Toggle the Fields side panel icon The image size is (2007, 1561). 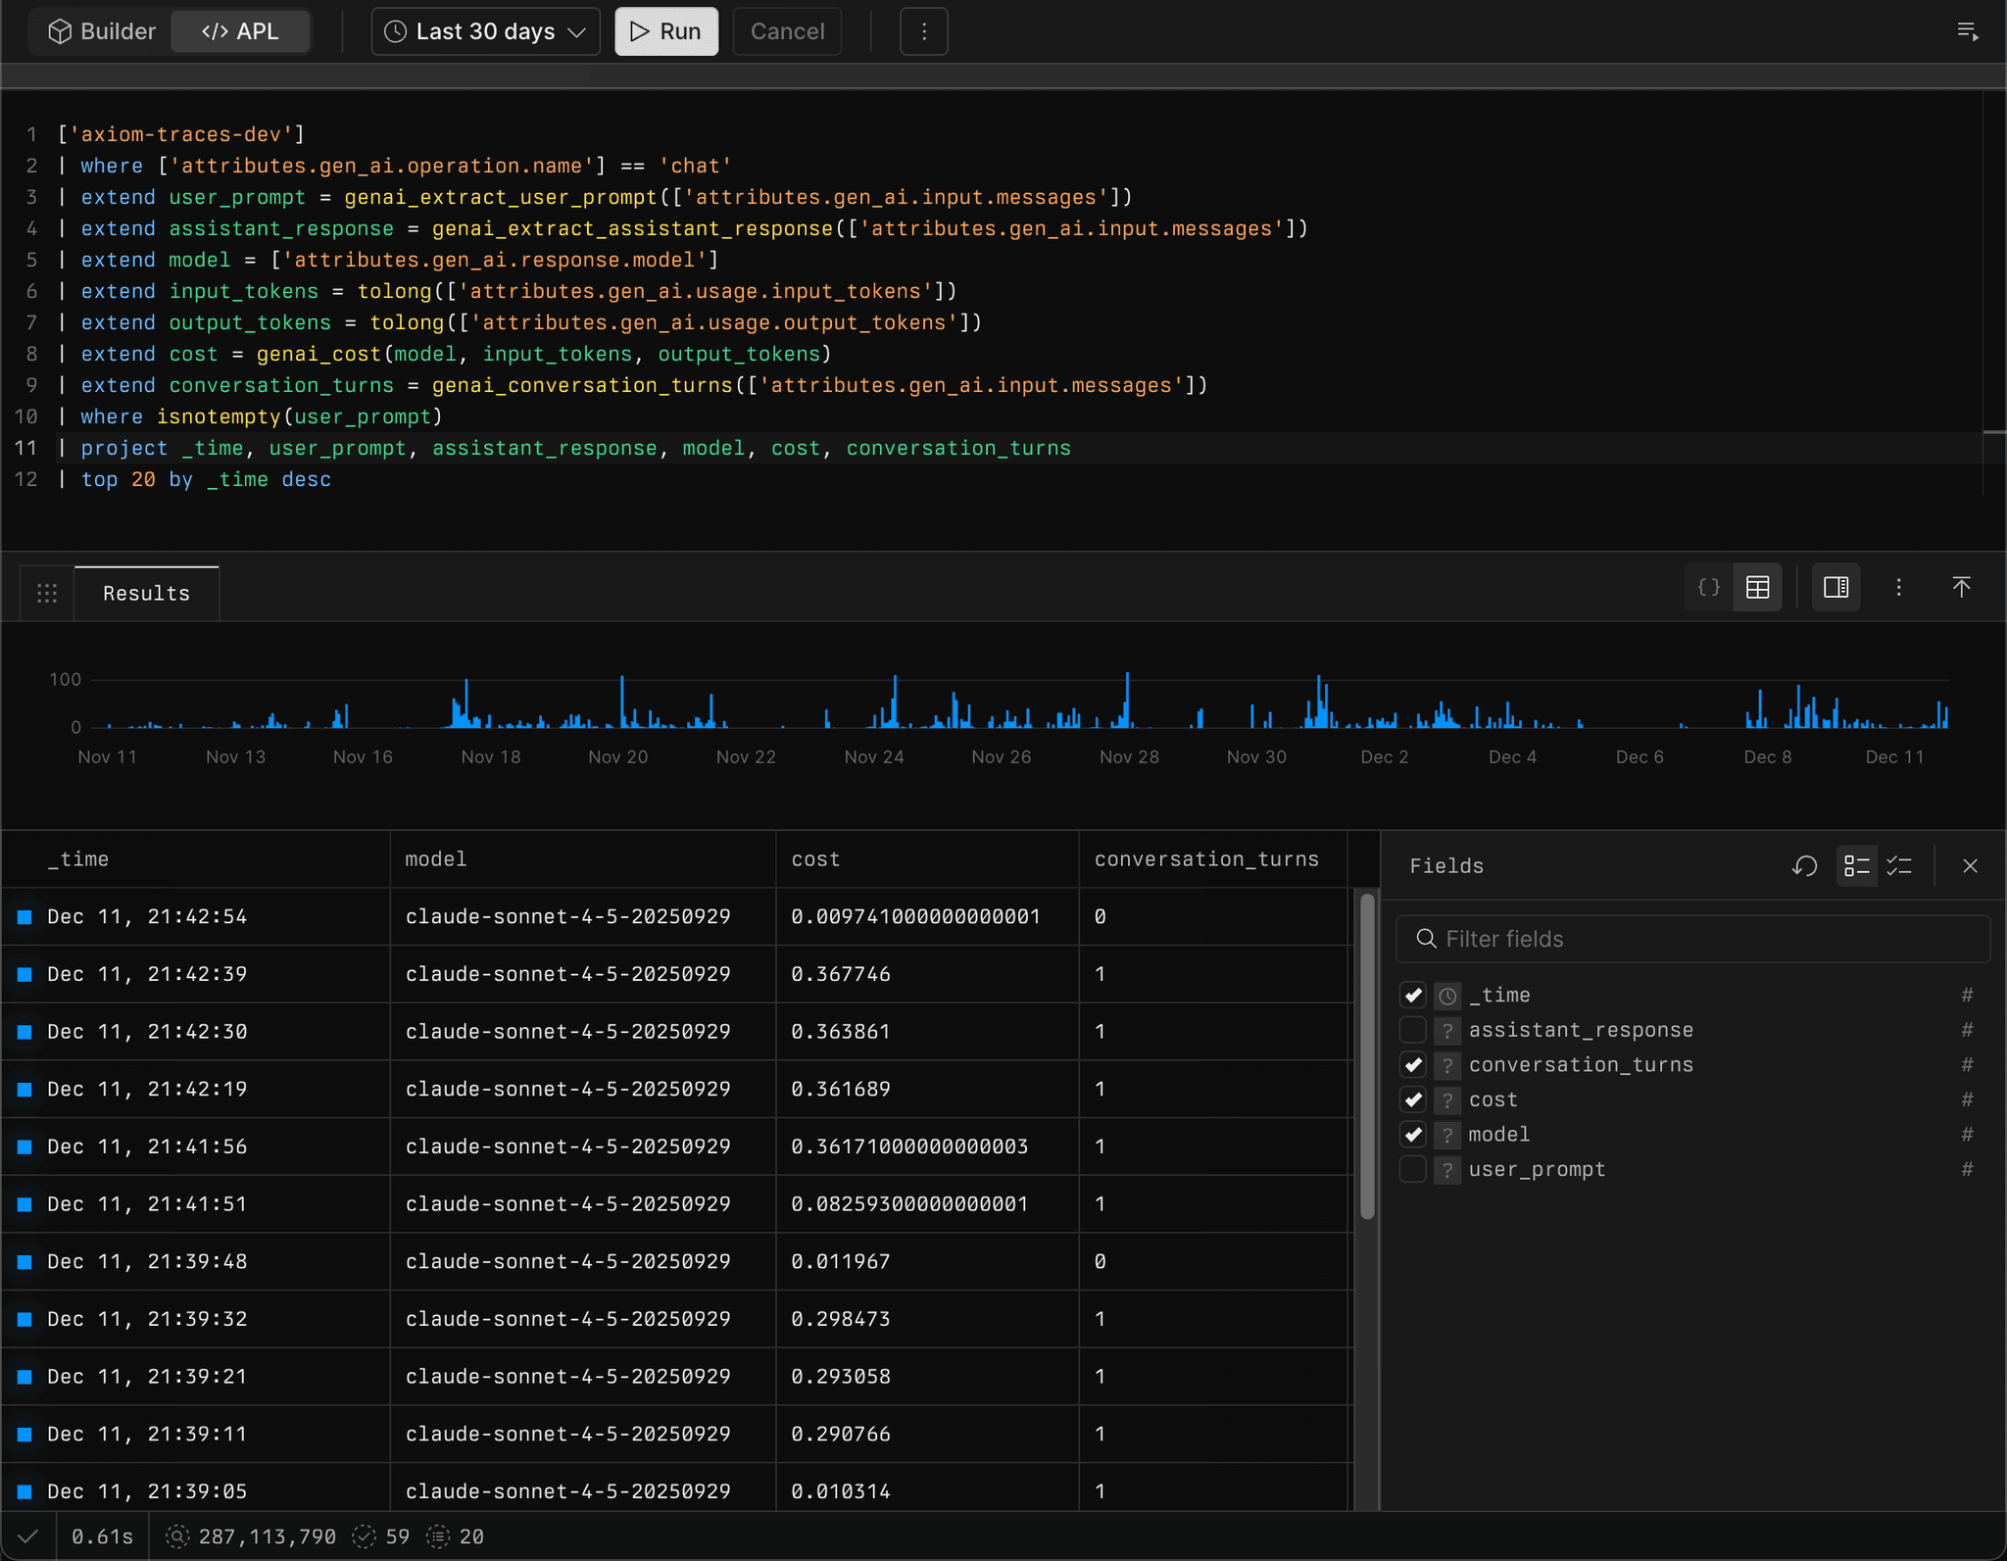coord(1835,587)
